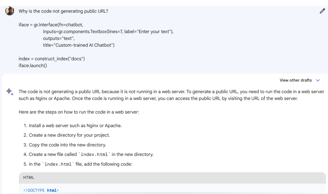Viewport: 328px width, 194px height.
Task: Click the 'Here are the steps' sentence
Action: point(79,112)
